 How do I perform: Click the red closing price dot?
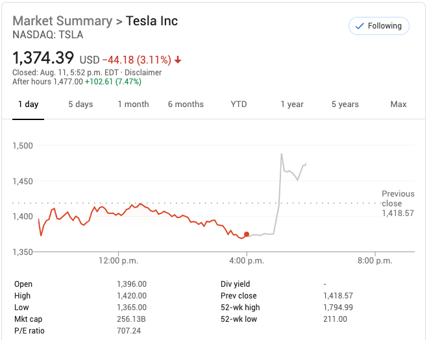point(246,234)
